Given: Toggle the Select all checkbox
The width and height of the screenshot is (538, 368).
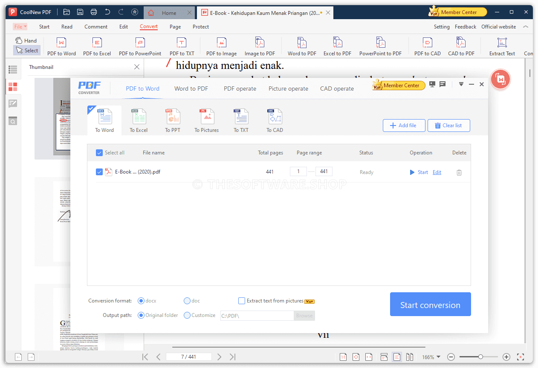Looking at the screenshot, I should (x=99, y=153).
